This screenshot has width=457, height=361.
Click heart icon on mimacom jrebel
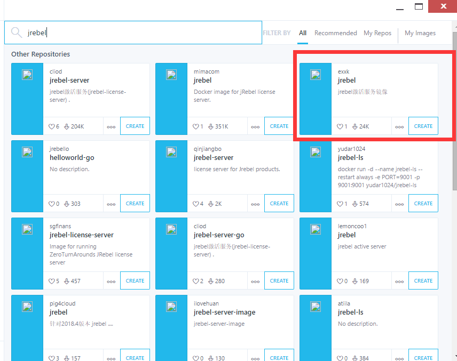pyautogui.click(x=195, y=126)
